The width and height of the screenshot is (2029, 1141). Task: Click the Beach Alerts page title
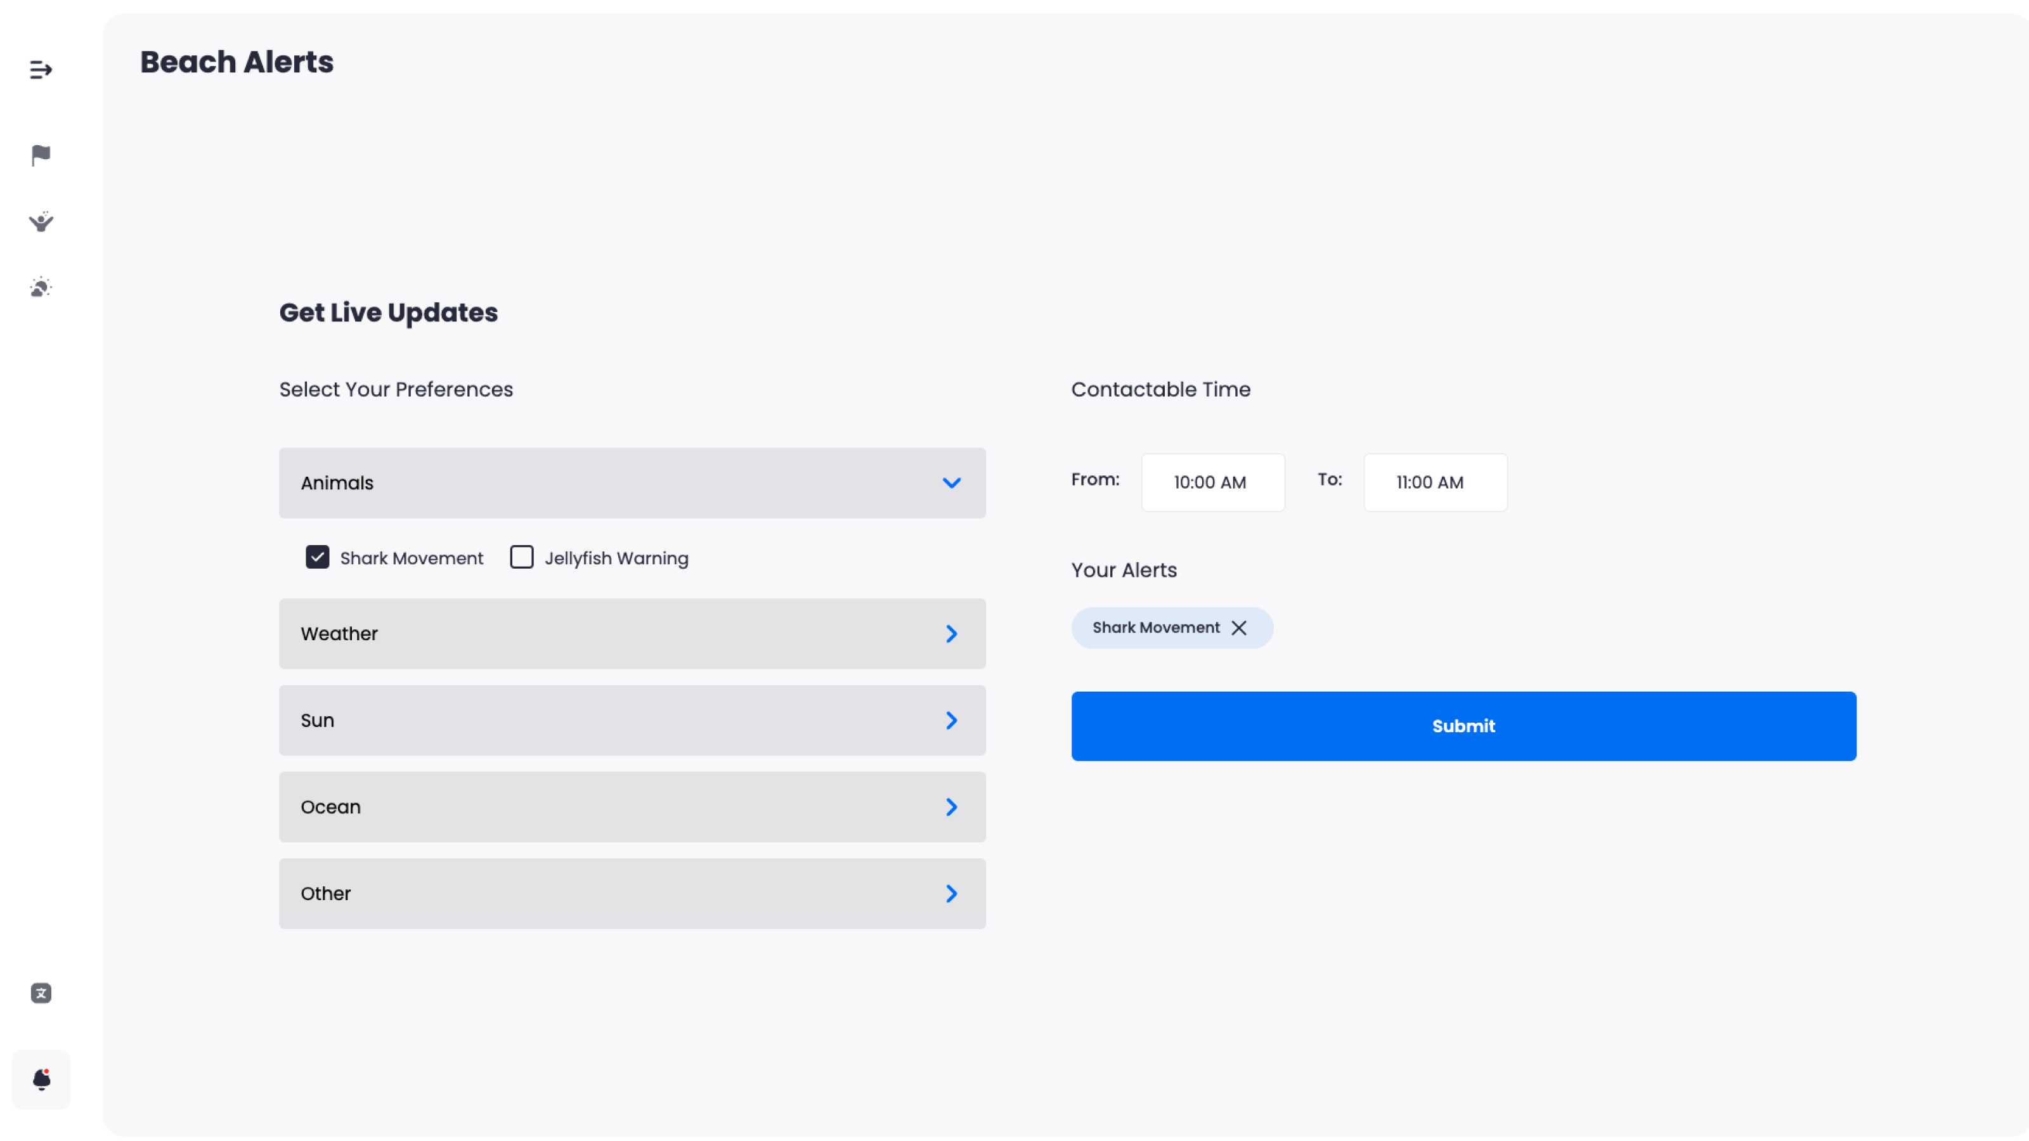click(237, 62)
